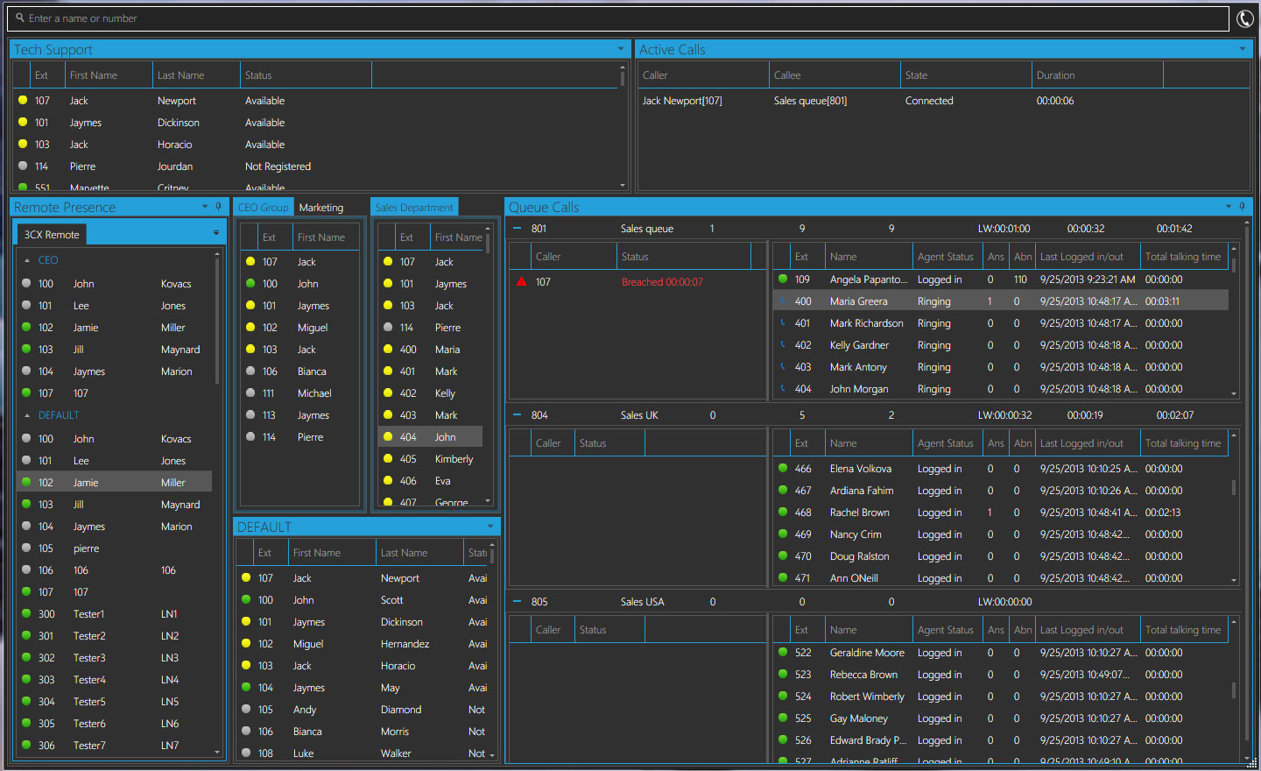Click the search magnifier icon in the top bar

pos(20,18)
